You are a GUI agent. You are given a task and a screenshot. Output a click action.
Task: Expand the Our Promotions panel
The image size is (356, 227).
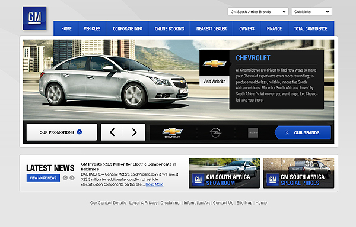pos(62,132)
